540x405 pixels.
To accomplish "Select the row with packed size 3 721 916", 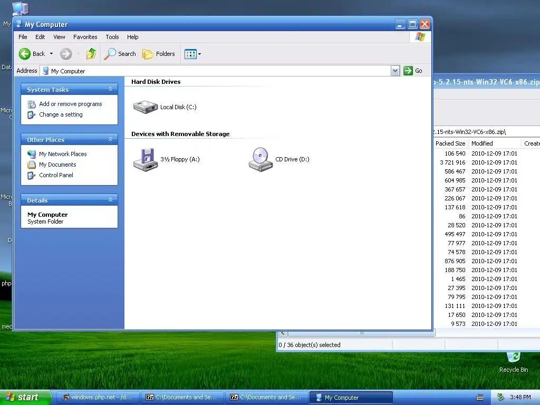I will (486, 162).
